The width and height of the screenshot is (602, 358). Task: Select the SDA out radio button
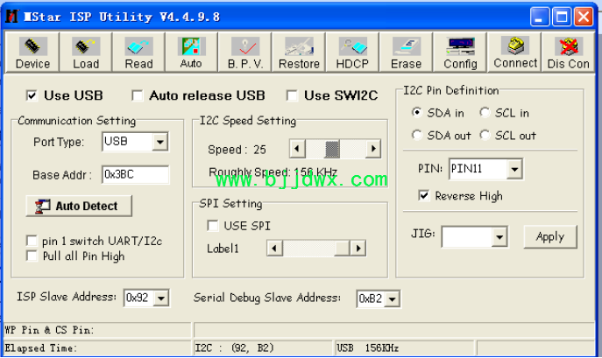tap(416, 135)
